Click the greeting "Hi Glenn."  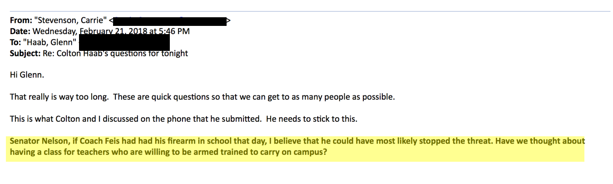click(x=27, y=75)
